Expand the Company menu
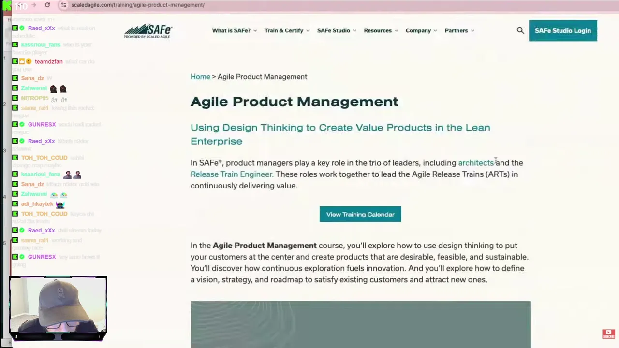The image size is (619, 348). [x=421, y=30]
